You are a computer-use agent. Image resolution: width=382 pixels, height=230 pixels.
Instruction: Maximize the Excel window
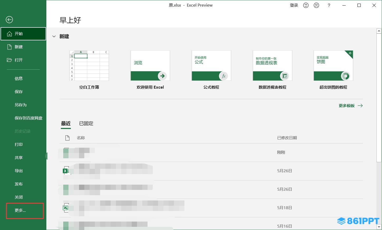pos(359,5)
